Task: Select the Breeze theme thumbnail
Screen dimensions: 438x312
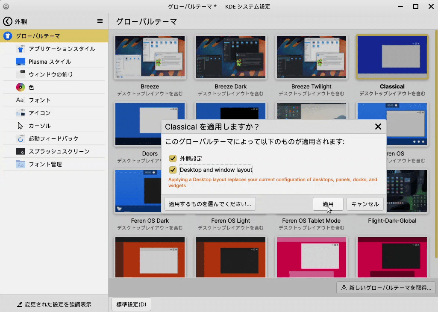Action: point(150,57)
